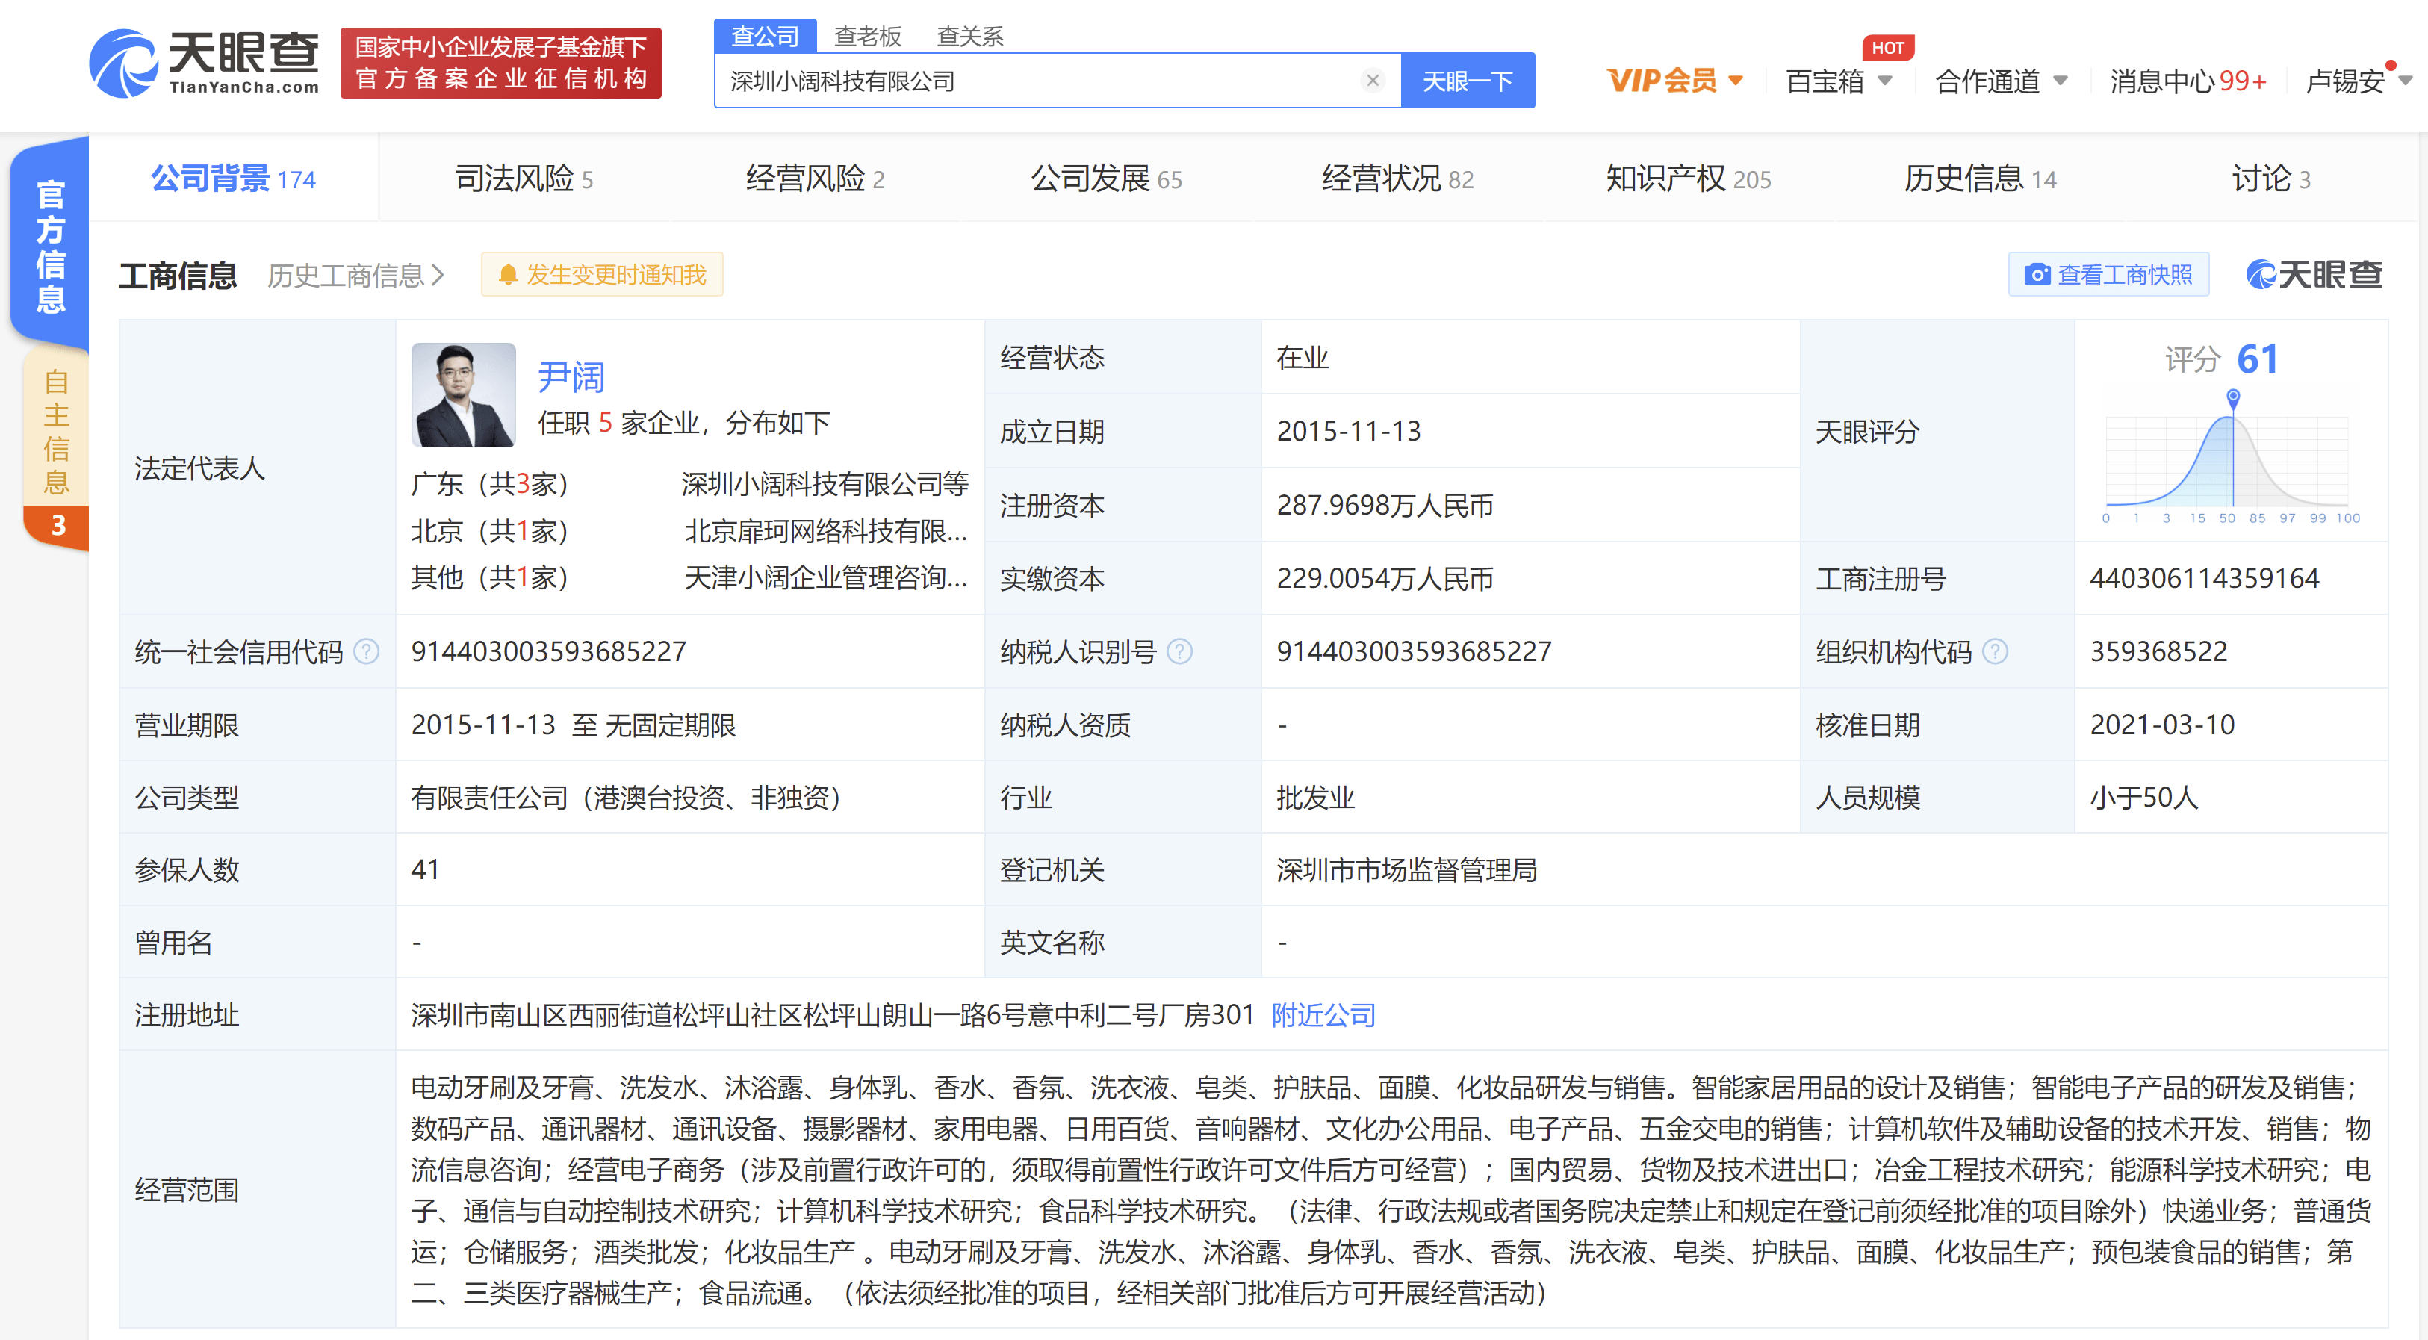Viewport: 2428px width, 1340px height.
Task: Click the TianYanCha logo
Action: pos(204,63)
